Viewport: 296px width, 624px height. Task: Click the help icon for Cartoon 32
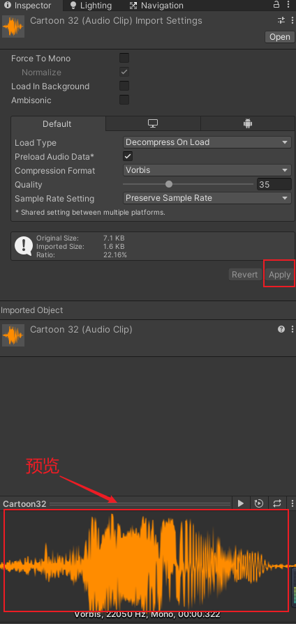pyautogui.click(x=281, y=329)
